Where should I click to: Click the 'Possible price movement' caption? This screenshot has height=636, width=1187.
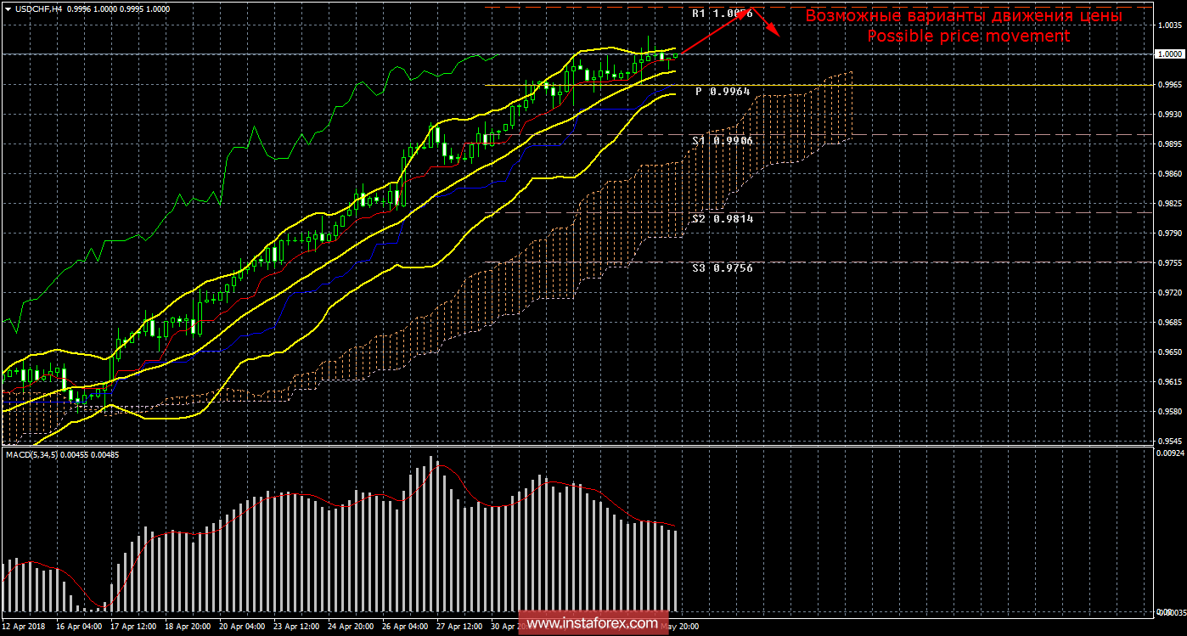968,37
